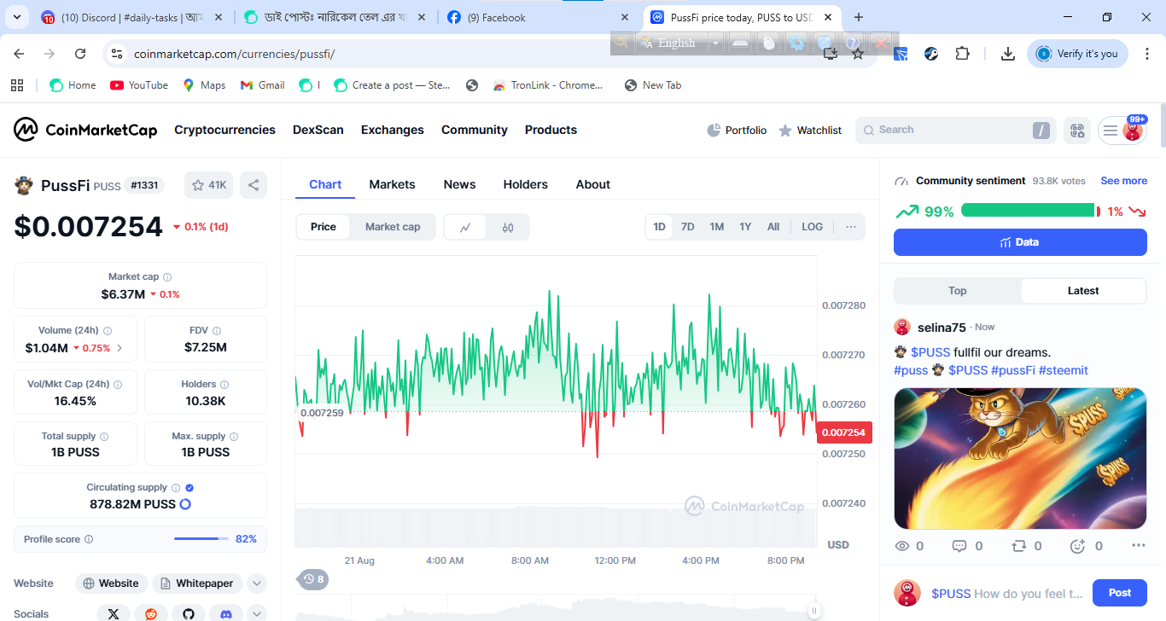Toggle chart to Market cap view
The height and width of the screenshot is (621, 1166).
(x=393, y=227)
